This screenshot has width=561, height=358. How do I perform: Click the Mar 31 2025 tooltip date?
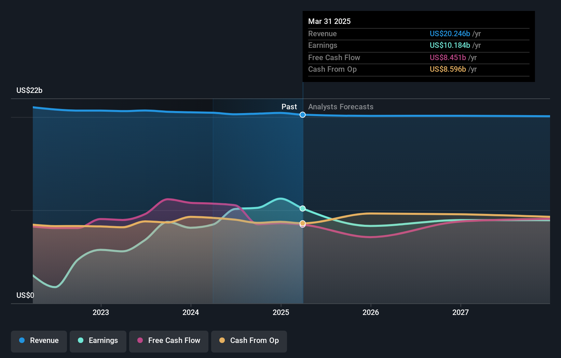click(x=329, y=21)
